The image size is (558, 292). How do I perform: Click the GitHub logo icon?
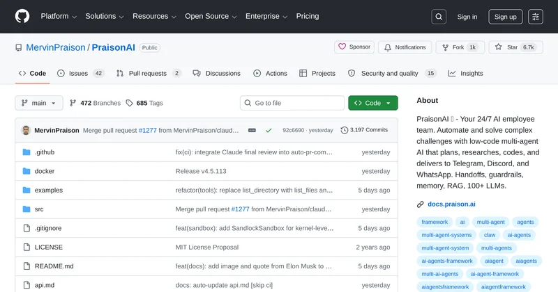pos(22,17)
